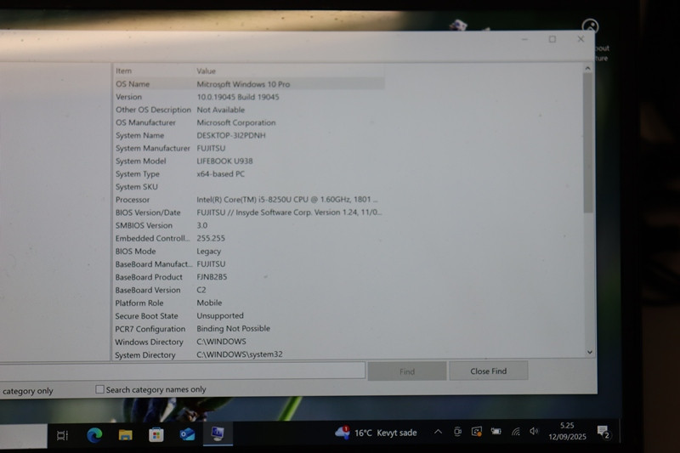Focus the Find what text field
Image resolution: width=680 pixels, height=453 pixels.
pos(182,371)
